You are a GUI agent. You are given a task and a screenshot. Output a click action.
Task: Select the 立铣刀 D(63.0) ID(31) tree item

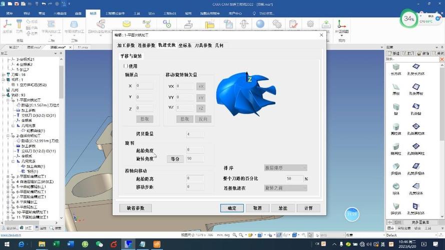(x=39, y=115)
